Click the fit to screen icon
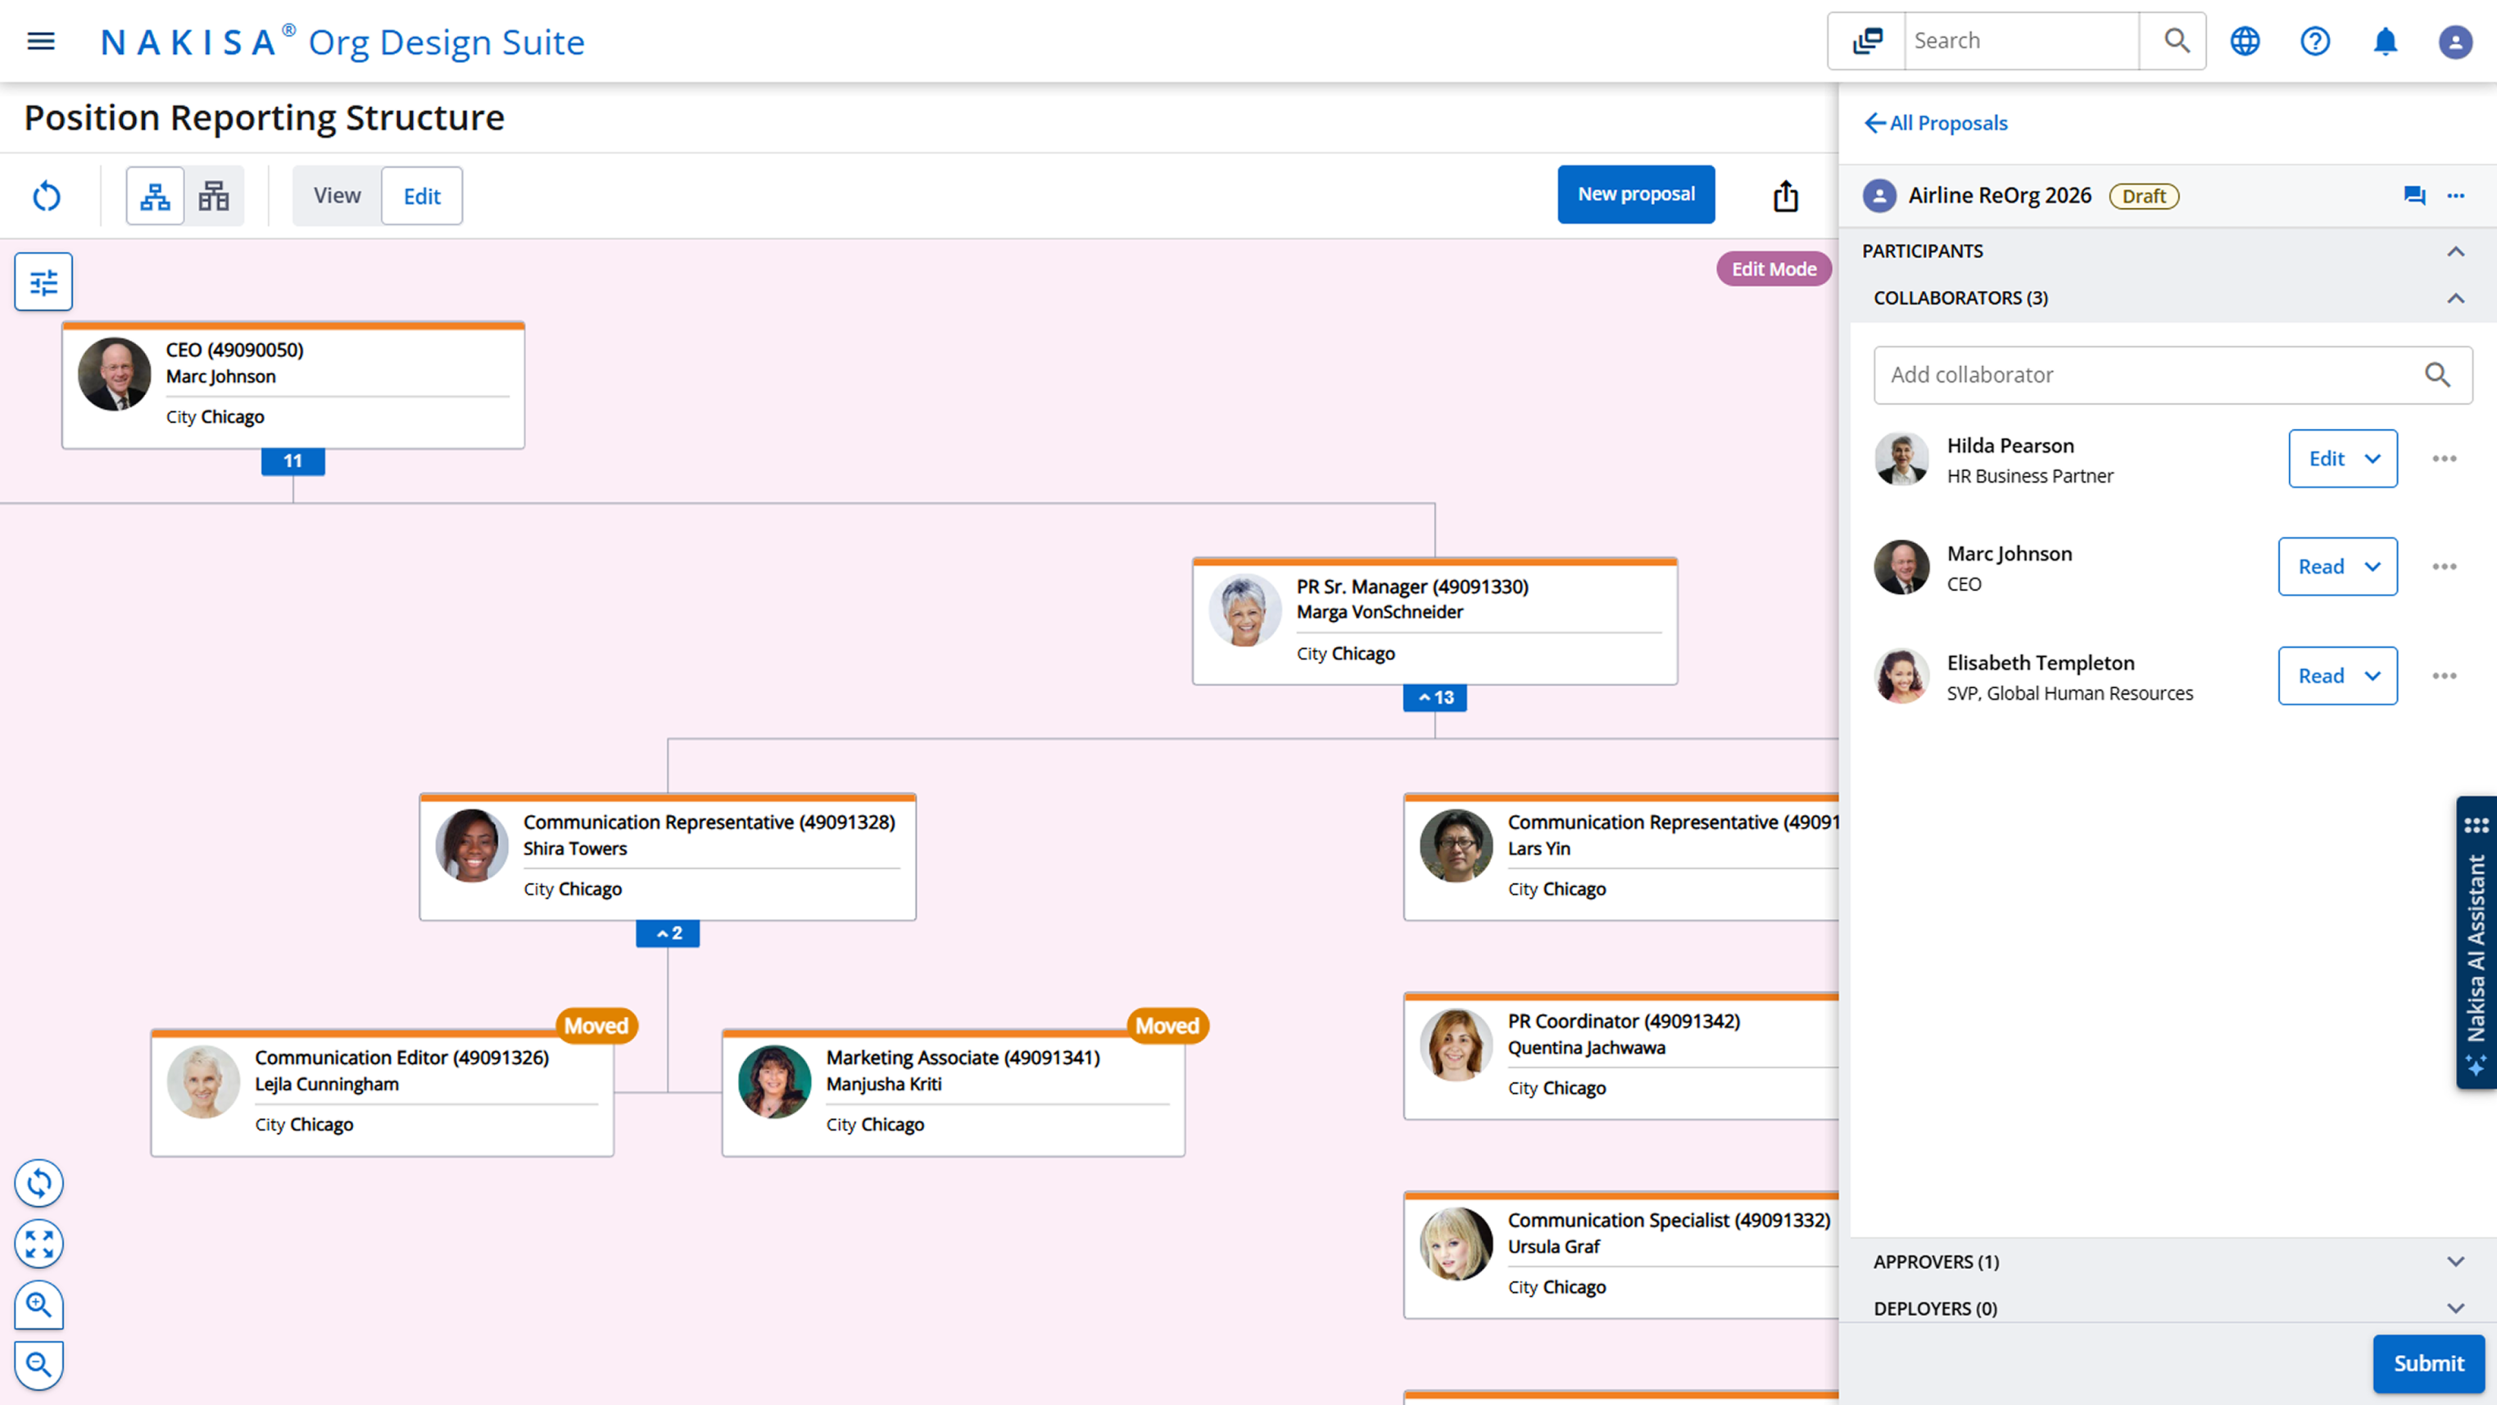Viewport: 2497px width, 1405px height. click(x=39, y=1244)
